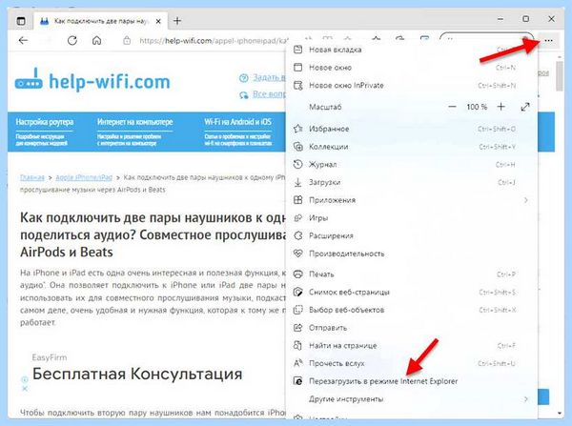Expand the Приложения submenu
572x426 pixels.
[412, 200]
